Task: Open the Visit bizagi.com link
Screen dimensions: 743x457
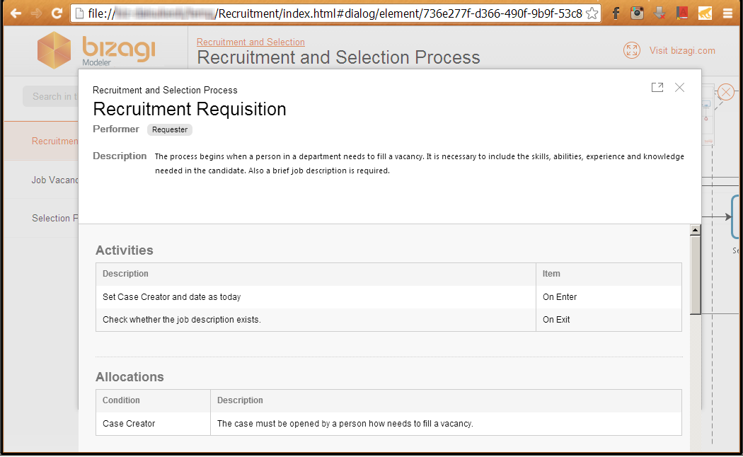Action: (x=682, y=51)
